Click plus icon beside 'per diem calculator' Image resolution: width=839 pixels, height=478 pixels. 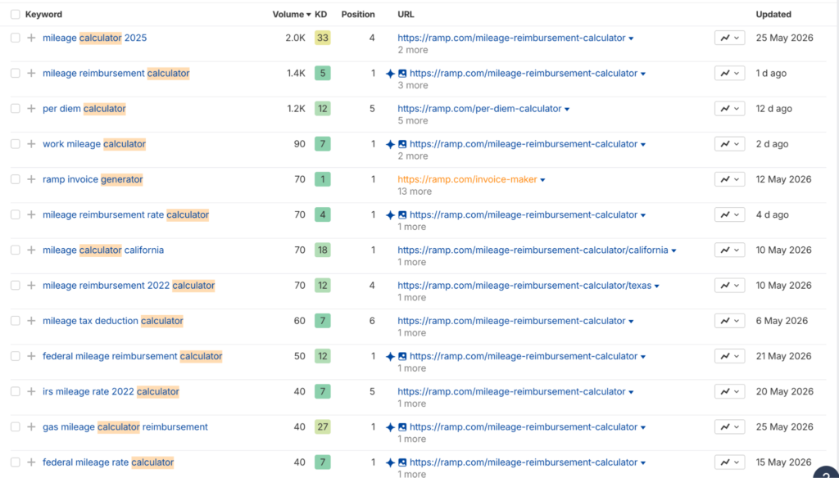pos(31,109)
